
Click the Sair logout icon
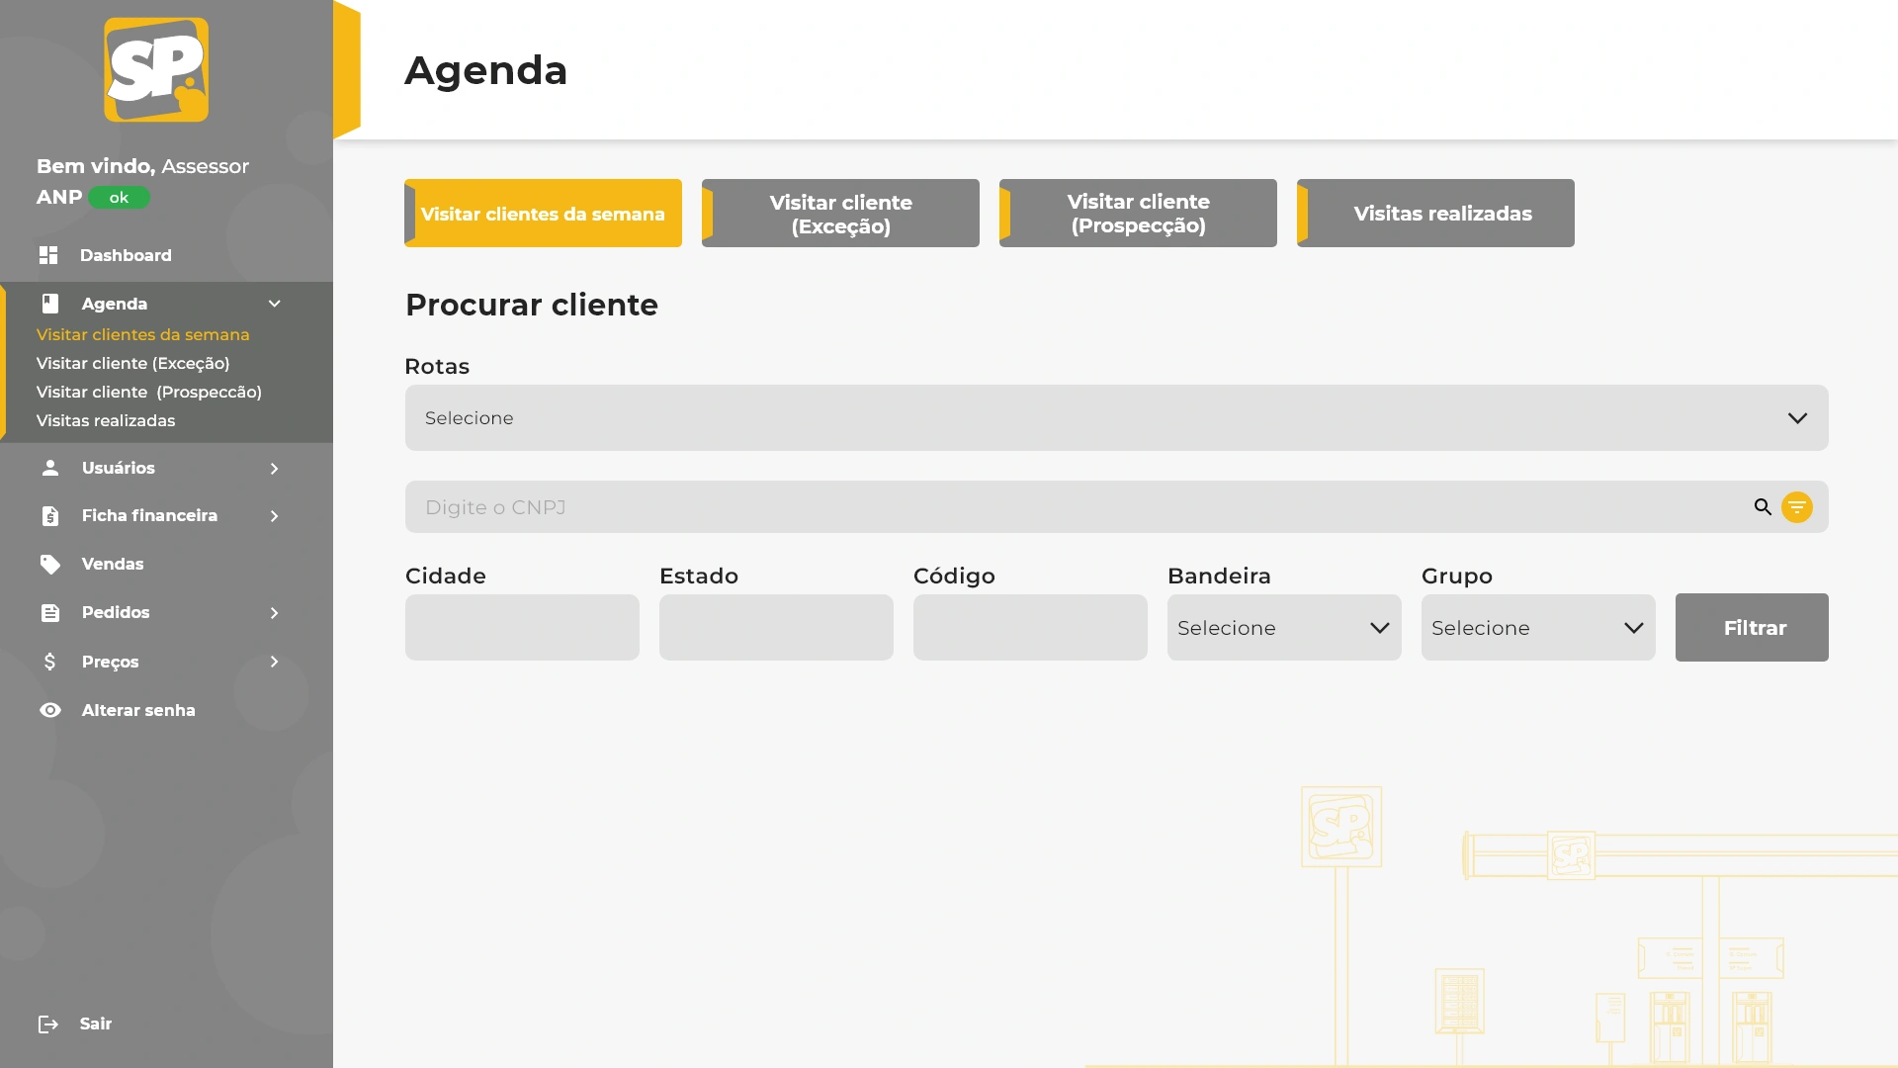coord(48,1024)
